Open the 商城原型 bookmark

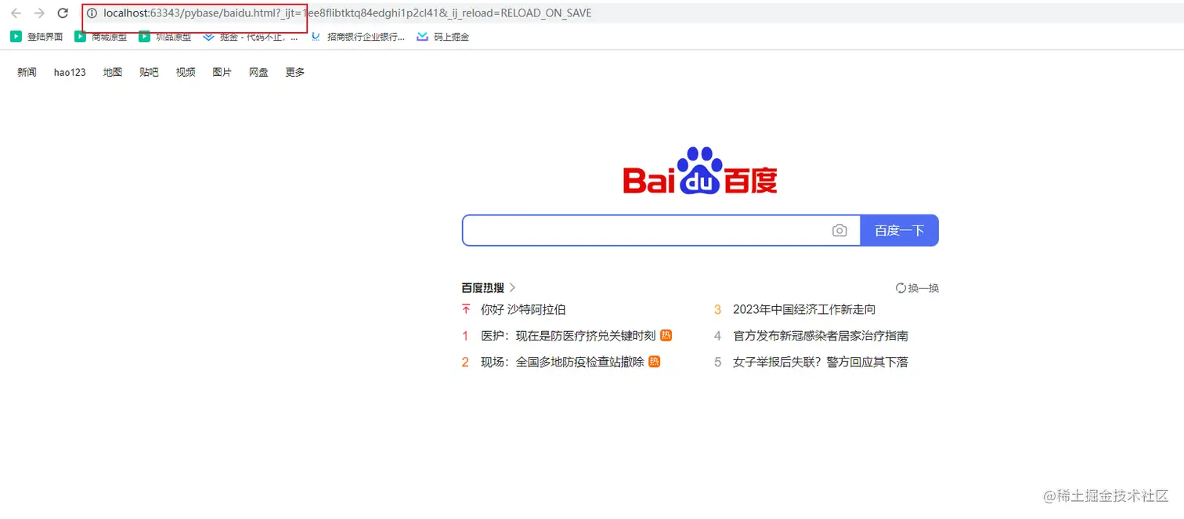click(x=101, y=37)
